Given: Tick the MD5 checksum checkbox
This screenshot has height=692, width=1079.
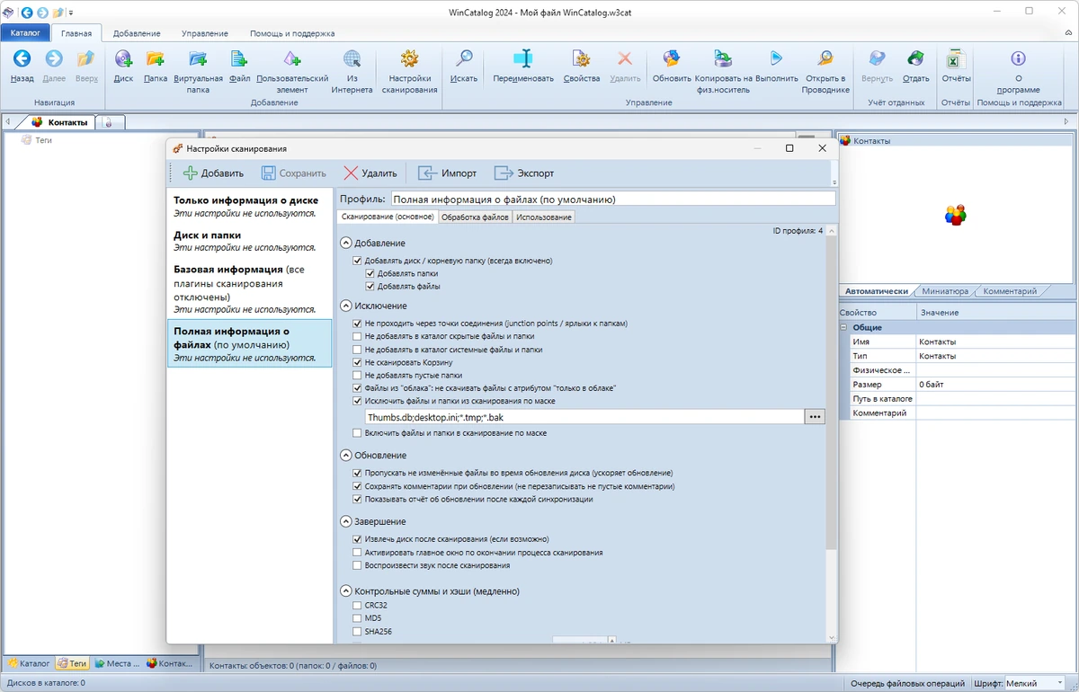Looking at the screenshot, I should coord(358,618).
